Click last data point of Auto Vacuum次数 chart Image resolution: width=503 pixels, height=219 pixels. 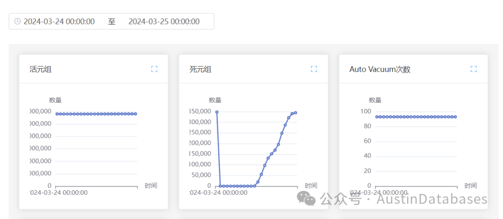click(455, 117)
